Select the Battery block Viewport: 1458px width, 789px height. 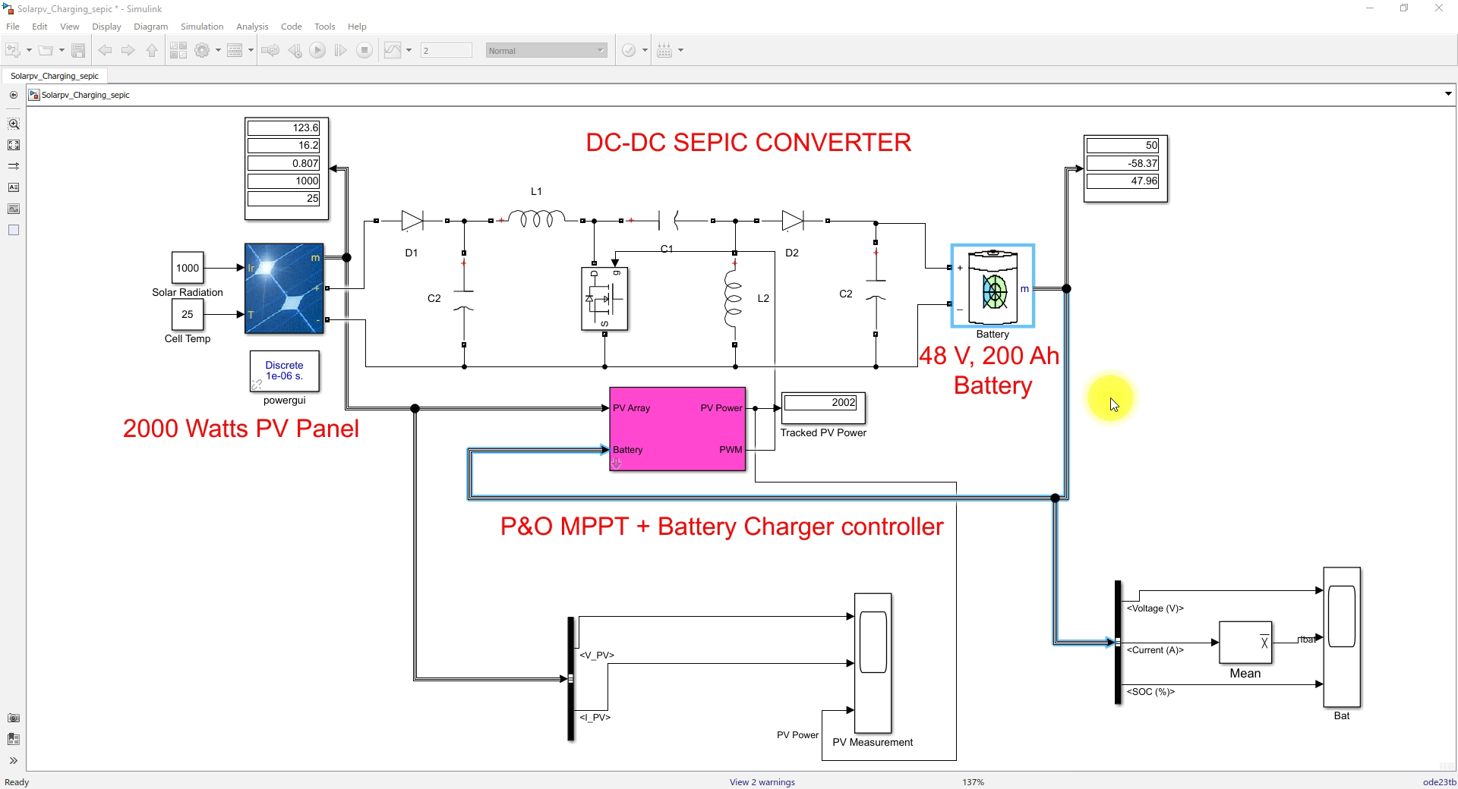coord(993,286)
